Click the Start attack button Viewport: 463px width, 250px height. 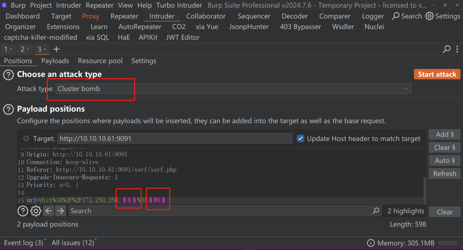(437, 74)
